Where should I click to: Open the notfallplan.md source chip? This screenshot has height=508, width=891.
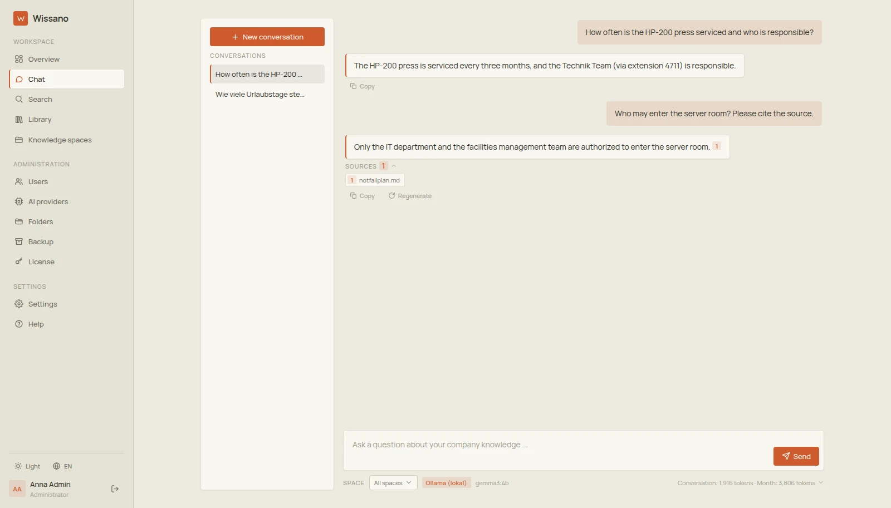point(375,180)
